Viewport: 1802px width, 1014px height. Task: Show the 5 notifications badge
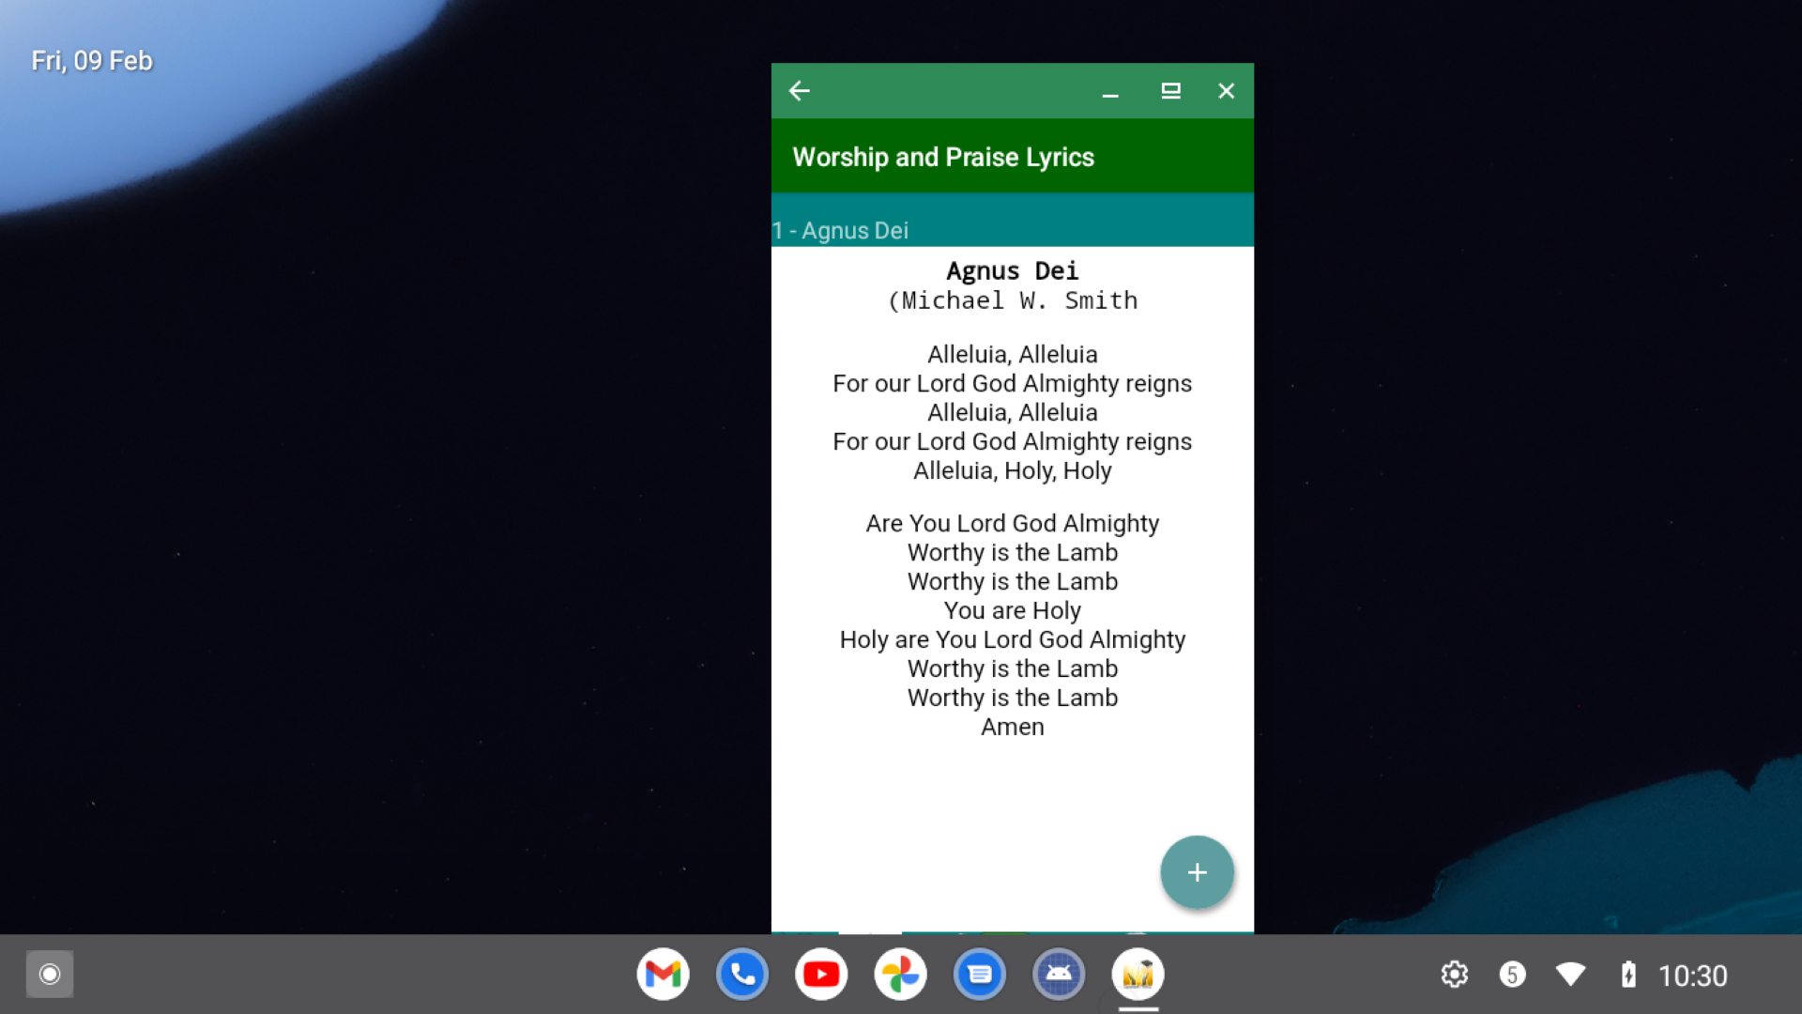pos(1512,975)
